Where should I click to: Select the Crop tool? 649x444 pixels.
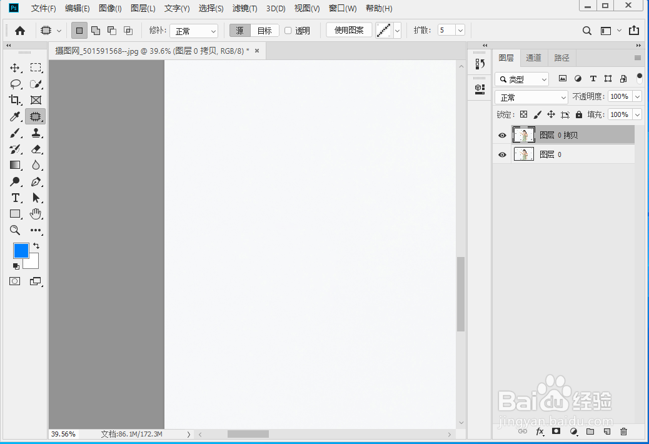coord(15,100)
